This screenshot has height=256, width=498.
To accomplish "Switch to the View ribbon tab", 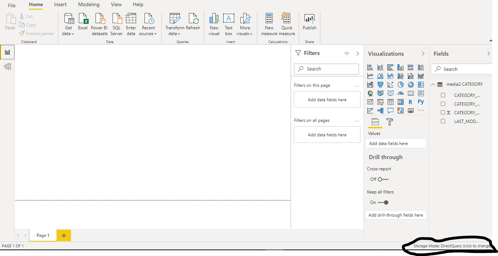I will (x=116, y=5).
